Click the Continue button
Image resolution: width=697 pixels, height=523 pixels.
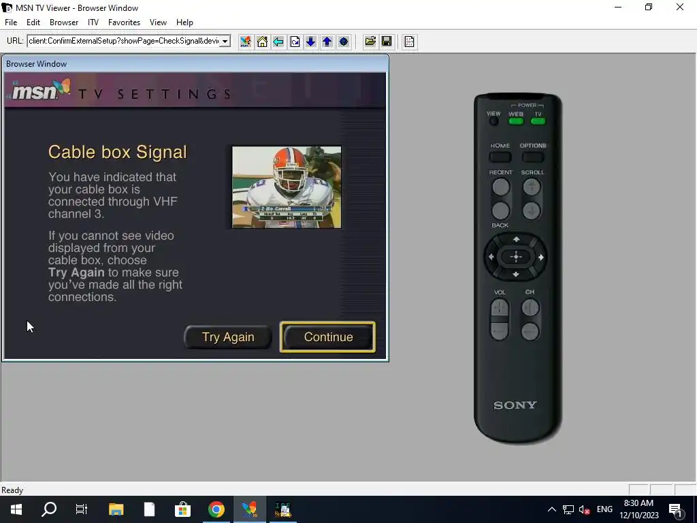(x=328, y=337)
